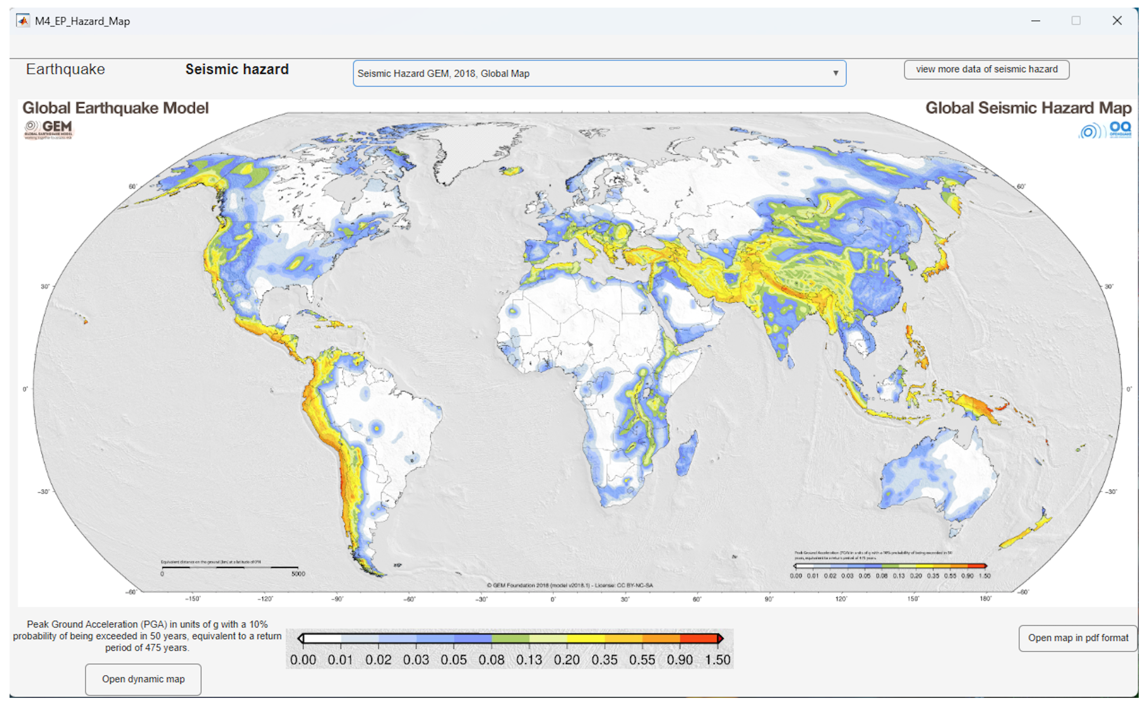Maximize the M4_EP_Hazard_Map window
This screenshot has height=706, width=1148.
tap(1076, 21)
